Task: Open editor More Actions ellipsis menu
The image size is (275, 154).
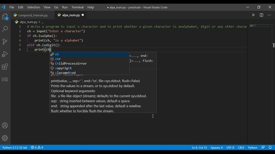Action: (269, 15)
